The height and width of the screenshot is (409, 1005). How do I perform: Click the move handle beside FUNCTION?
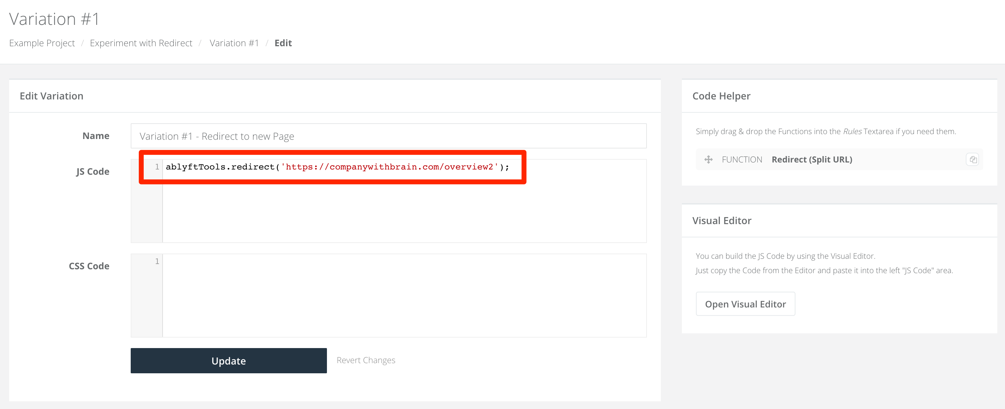click(x=708, y=159)
